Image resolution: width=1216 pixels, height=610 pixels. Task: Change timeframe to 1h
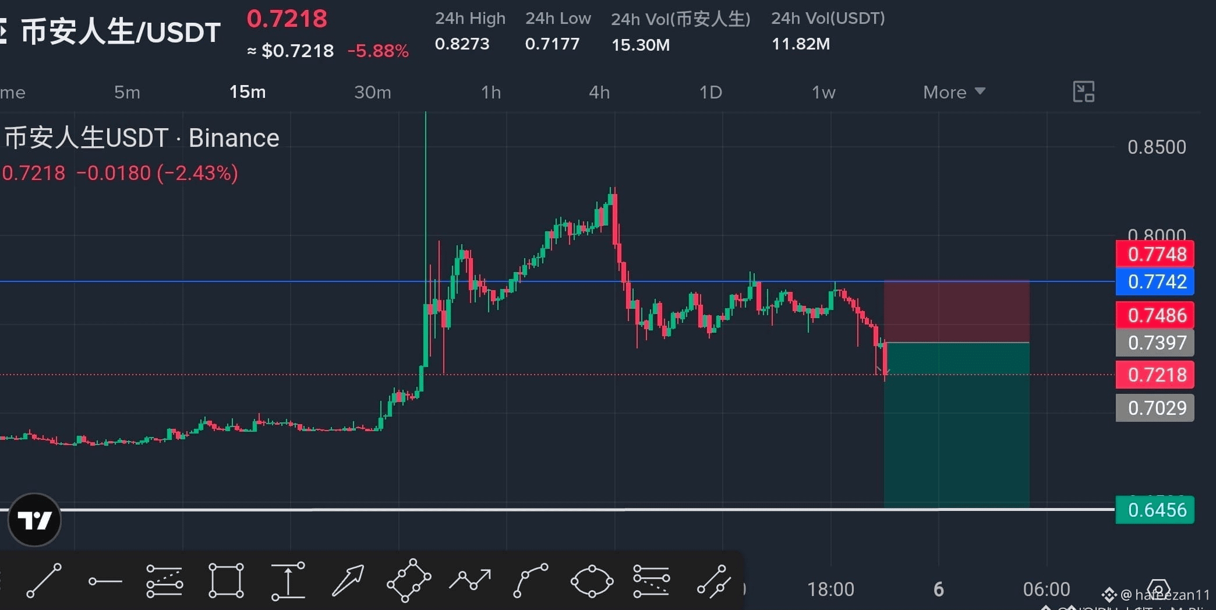click(x=491, y=92)
